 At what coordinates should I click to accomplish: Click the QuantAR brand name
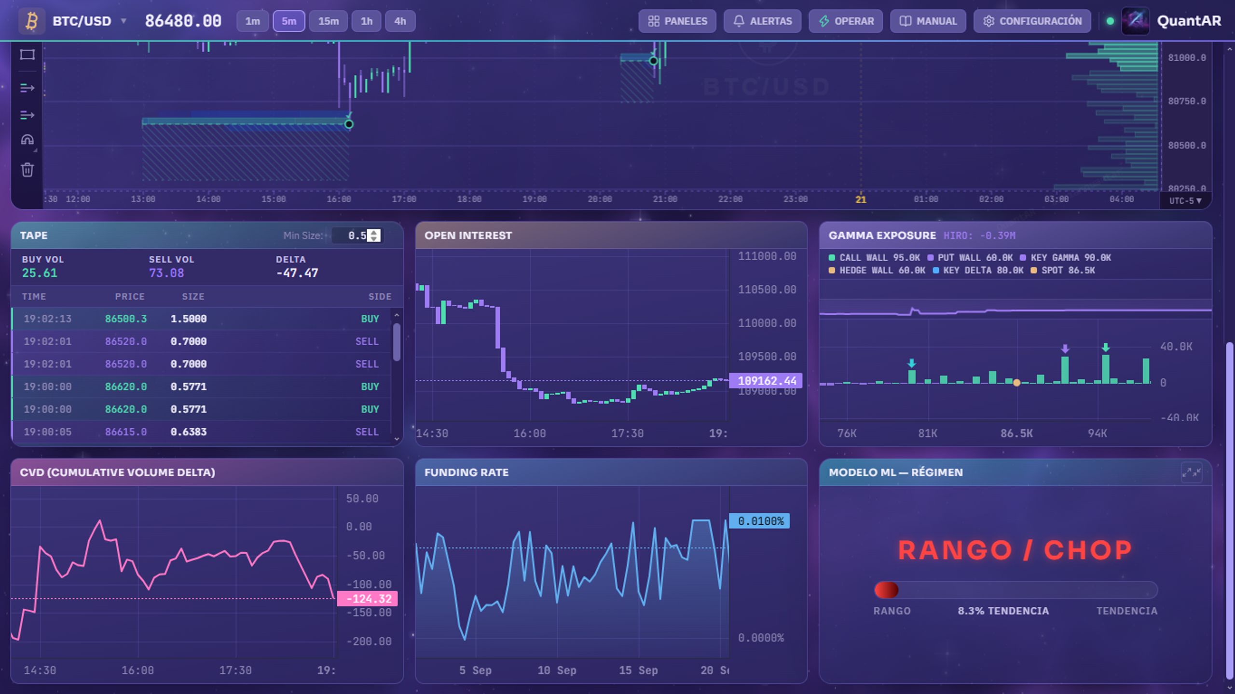(x=1189, y=21)
